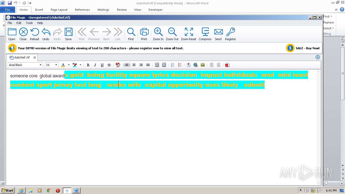Click Replace in Word's ribbon
This screenshot has width=345, height=194.
329,22
